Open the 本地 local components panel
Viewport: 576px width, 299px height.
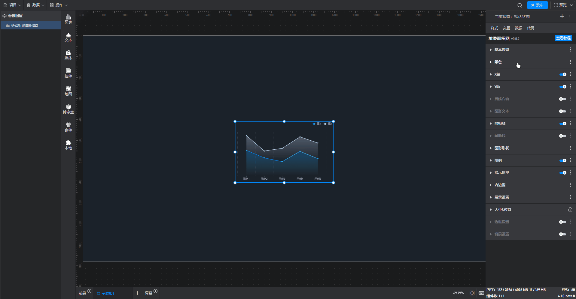68,145
